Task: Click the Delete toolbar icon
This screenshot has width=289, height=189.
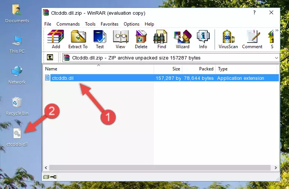Action: click(141, 39)
